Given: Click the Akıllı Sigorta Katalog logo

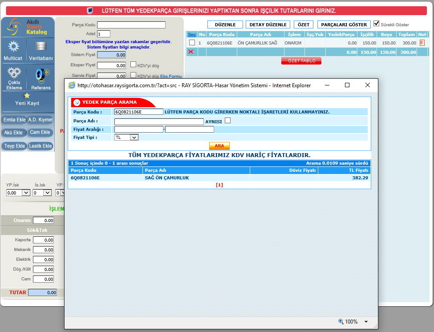Looking at the screenshot, I should (28, 27).
